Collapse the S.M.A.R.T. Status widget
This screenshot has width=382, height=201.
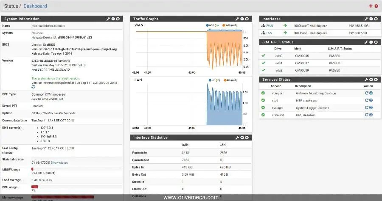point(371,42)
